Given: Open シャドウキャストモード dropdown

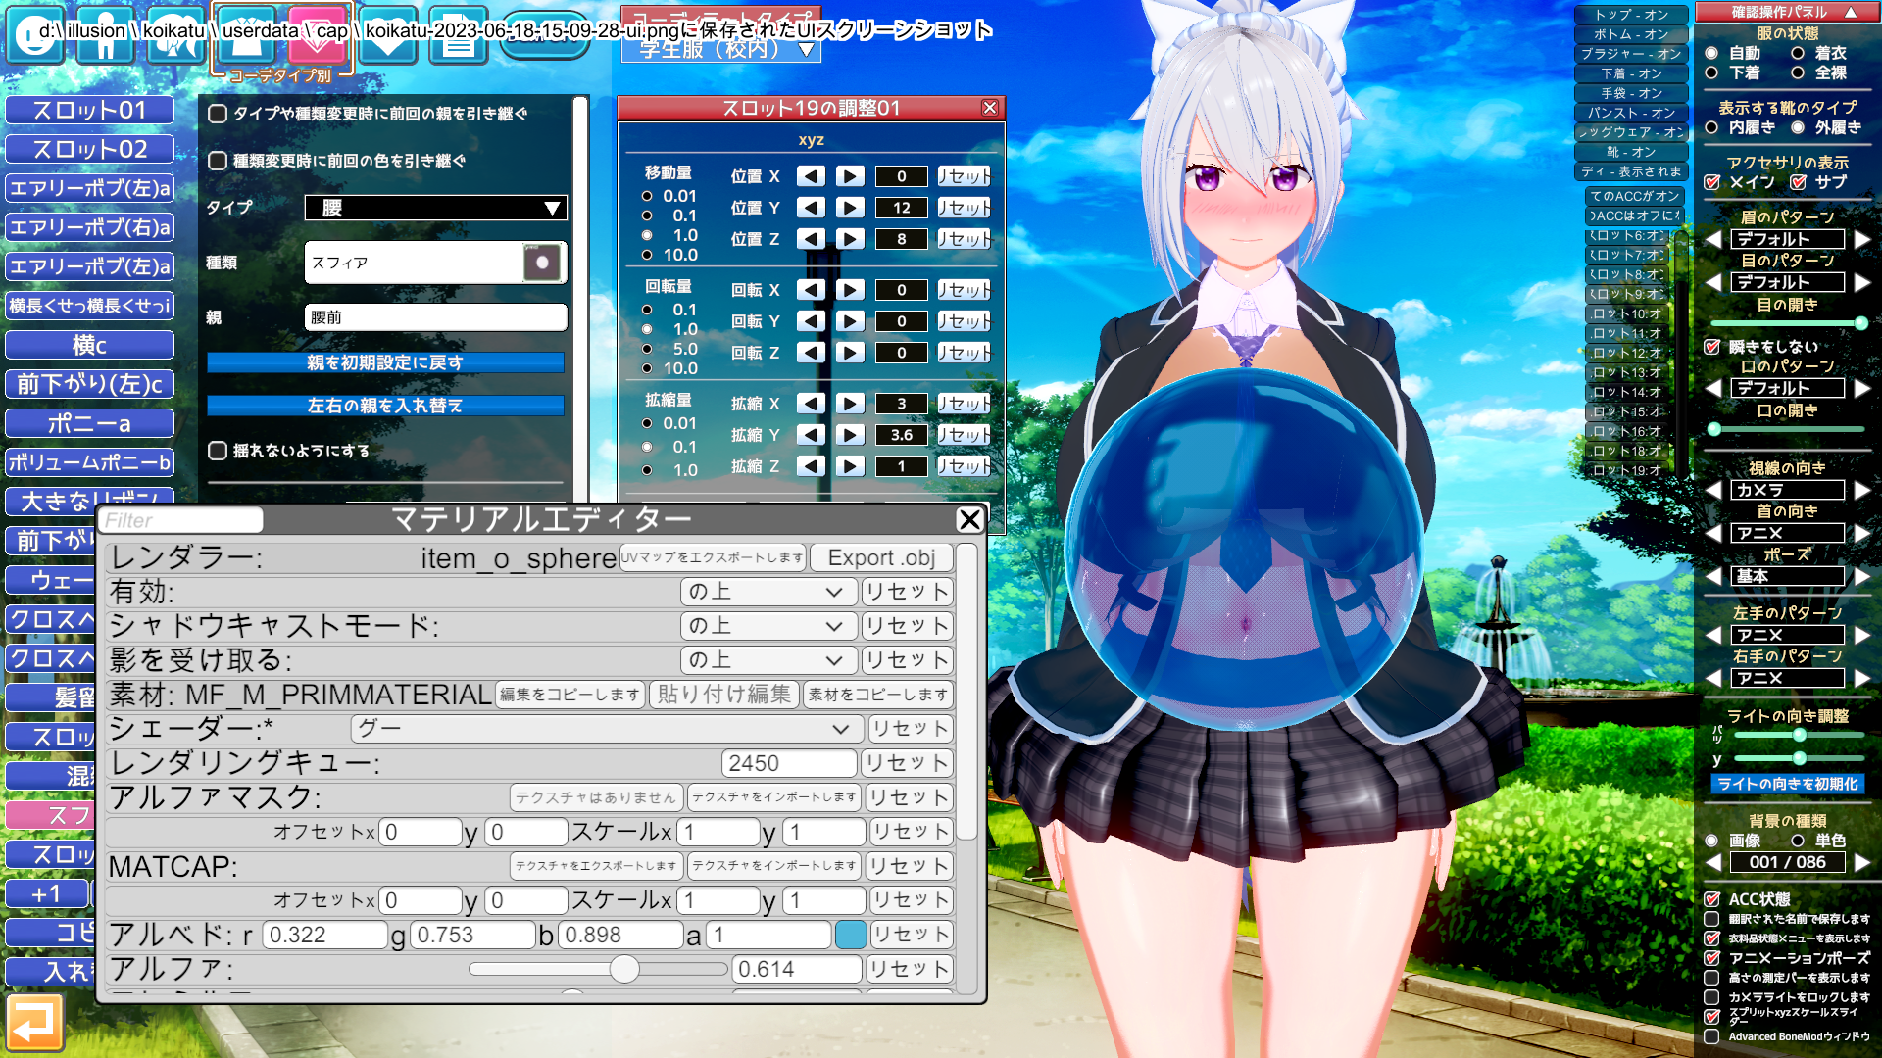Looking at the screenshot, I should tap(768, 626).
